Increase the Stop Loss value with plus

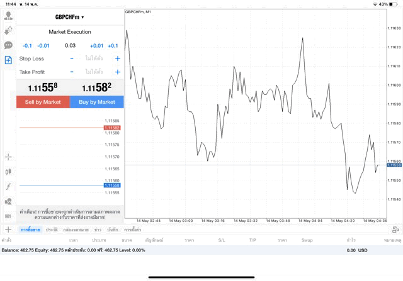[x=117, y=58]
